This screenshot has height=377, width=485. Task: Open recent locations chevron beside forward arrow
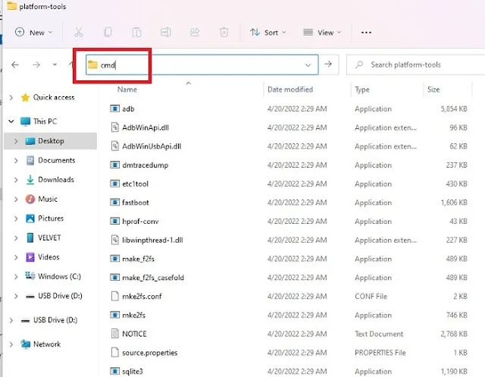point(55,64)
